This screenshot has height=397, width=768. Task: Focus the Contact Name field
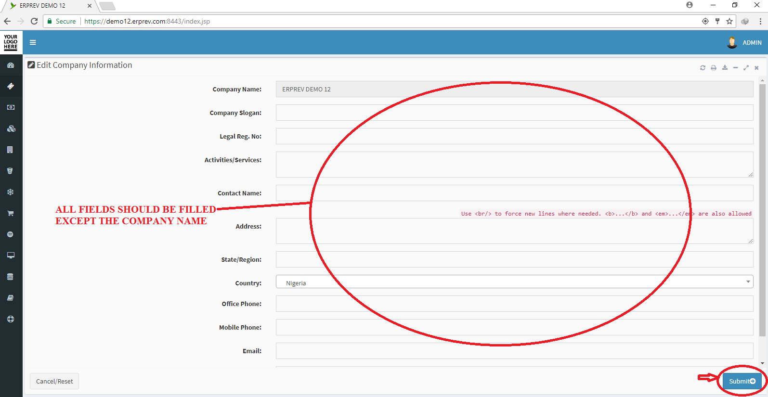(514, 193)
